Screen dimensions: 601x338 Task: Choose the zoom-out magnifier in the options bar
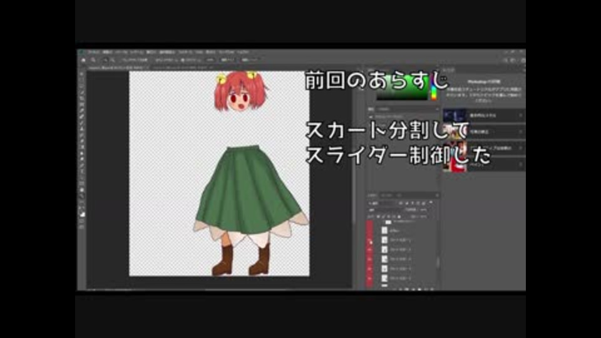tap(112, 60)
